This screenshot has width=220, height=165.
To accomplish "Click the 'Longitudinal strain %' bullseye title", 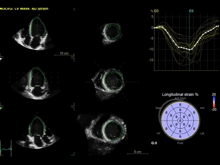I will click(180, 94).
